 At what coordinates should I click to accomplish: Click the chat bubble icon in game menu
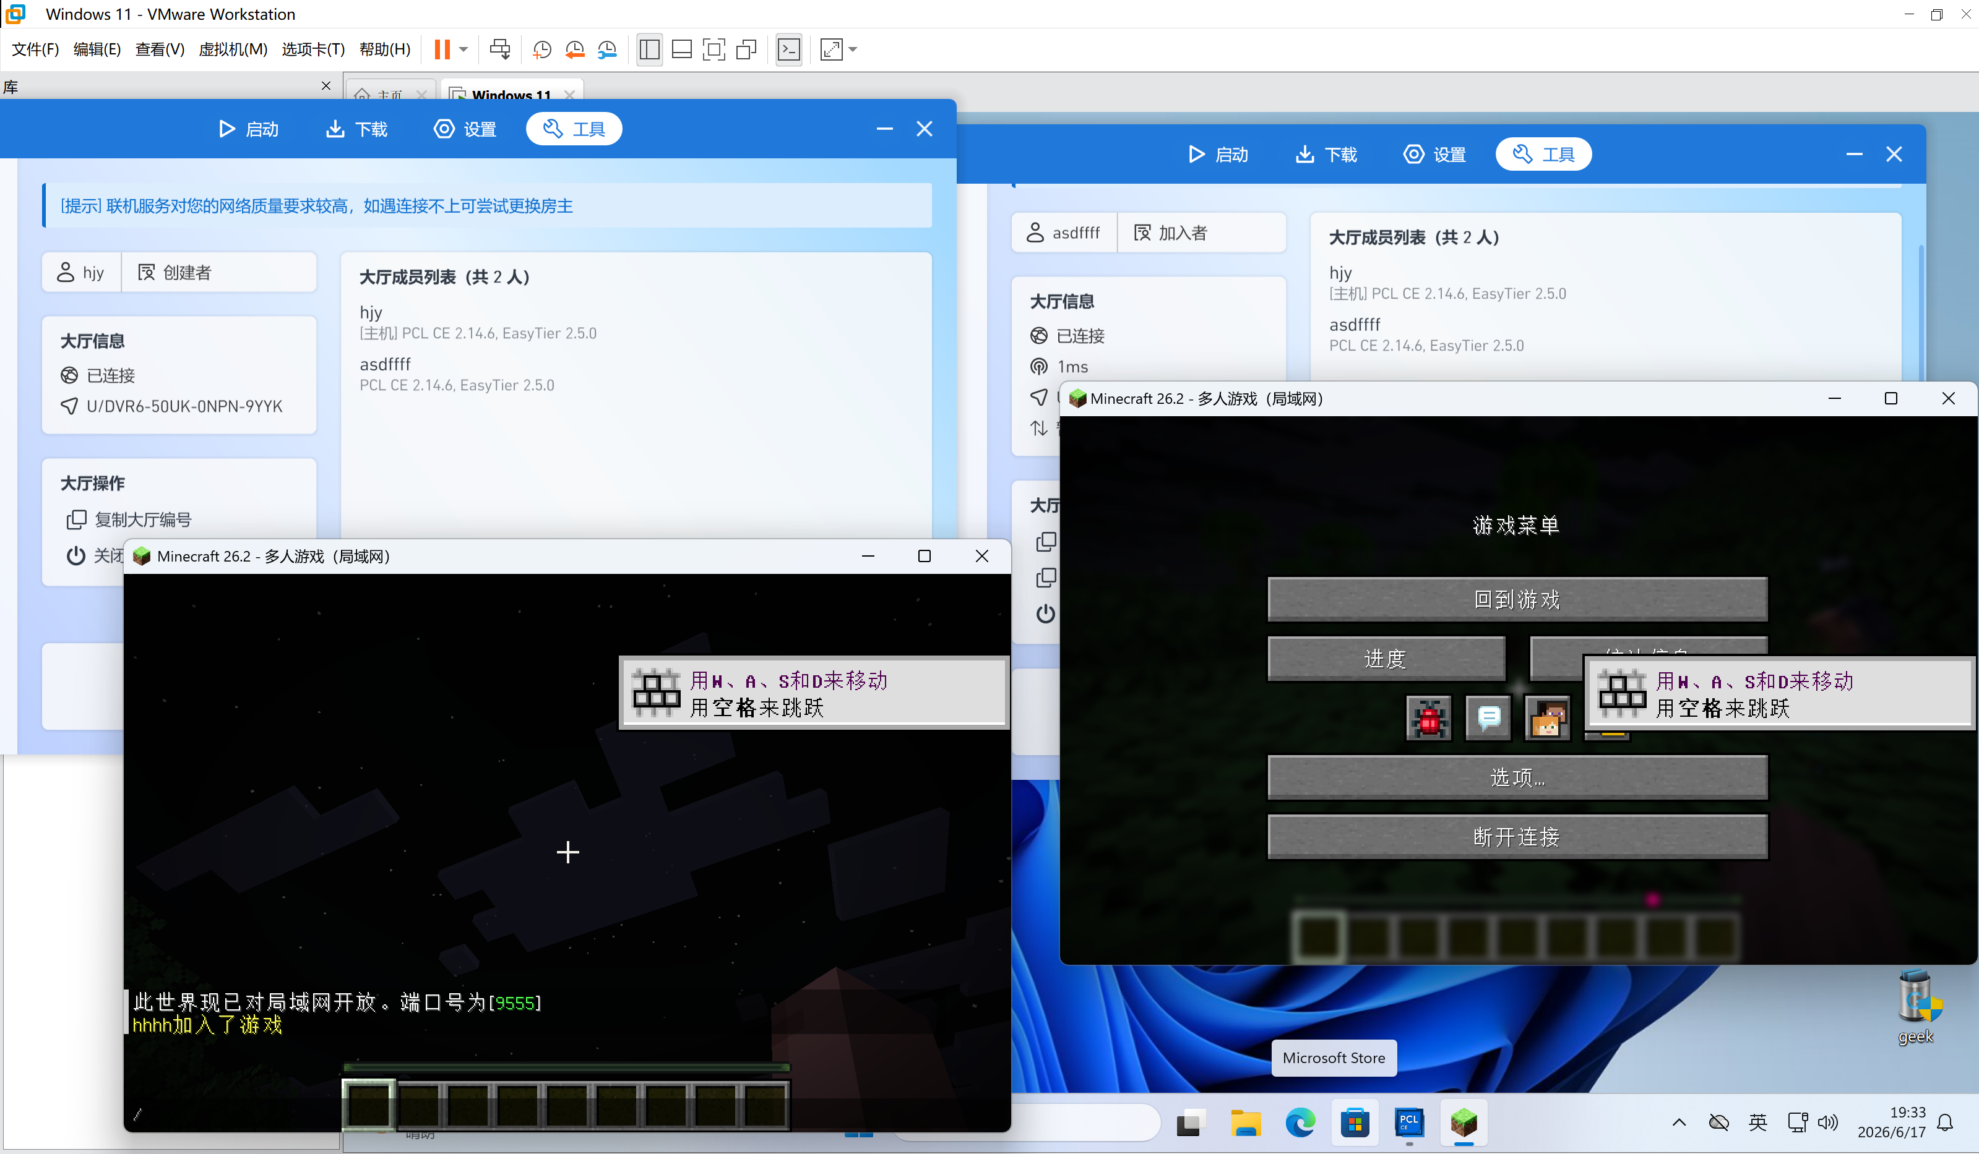coord(1488,717)
